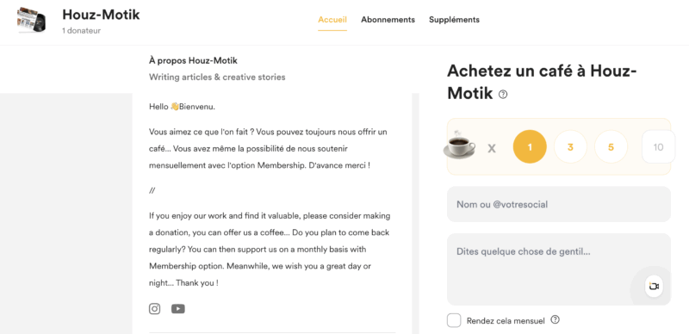This screenshot has width=689, height=334.
Task: Enable the Rendez cela mensuel checkbox
Action: (454, 320)
